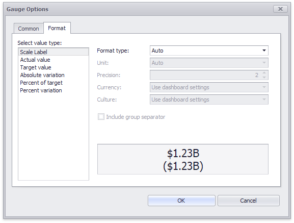Toggle Include group separator checkbox
The image size is (294, 223).
coord(101,117)
